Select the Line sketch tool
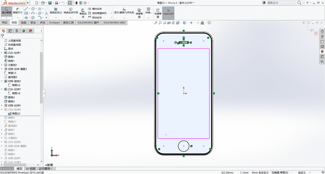Viewport: 325px width, 174px height. [26, 9]
